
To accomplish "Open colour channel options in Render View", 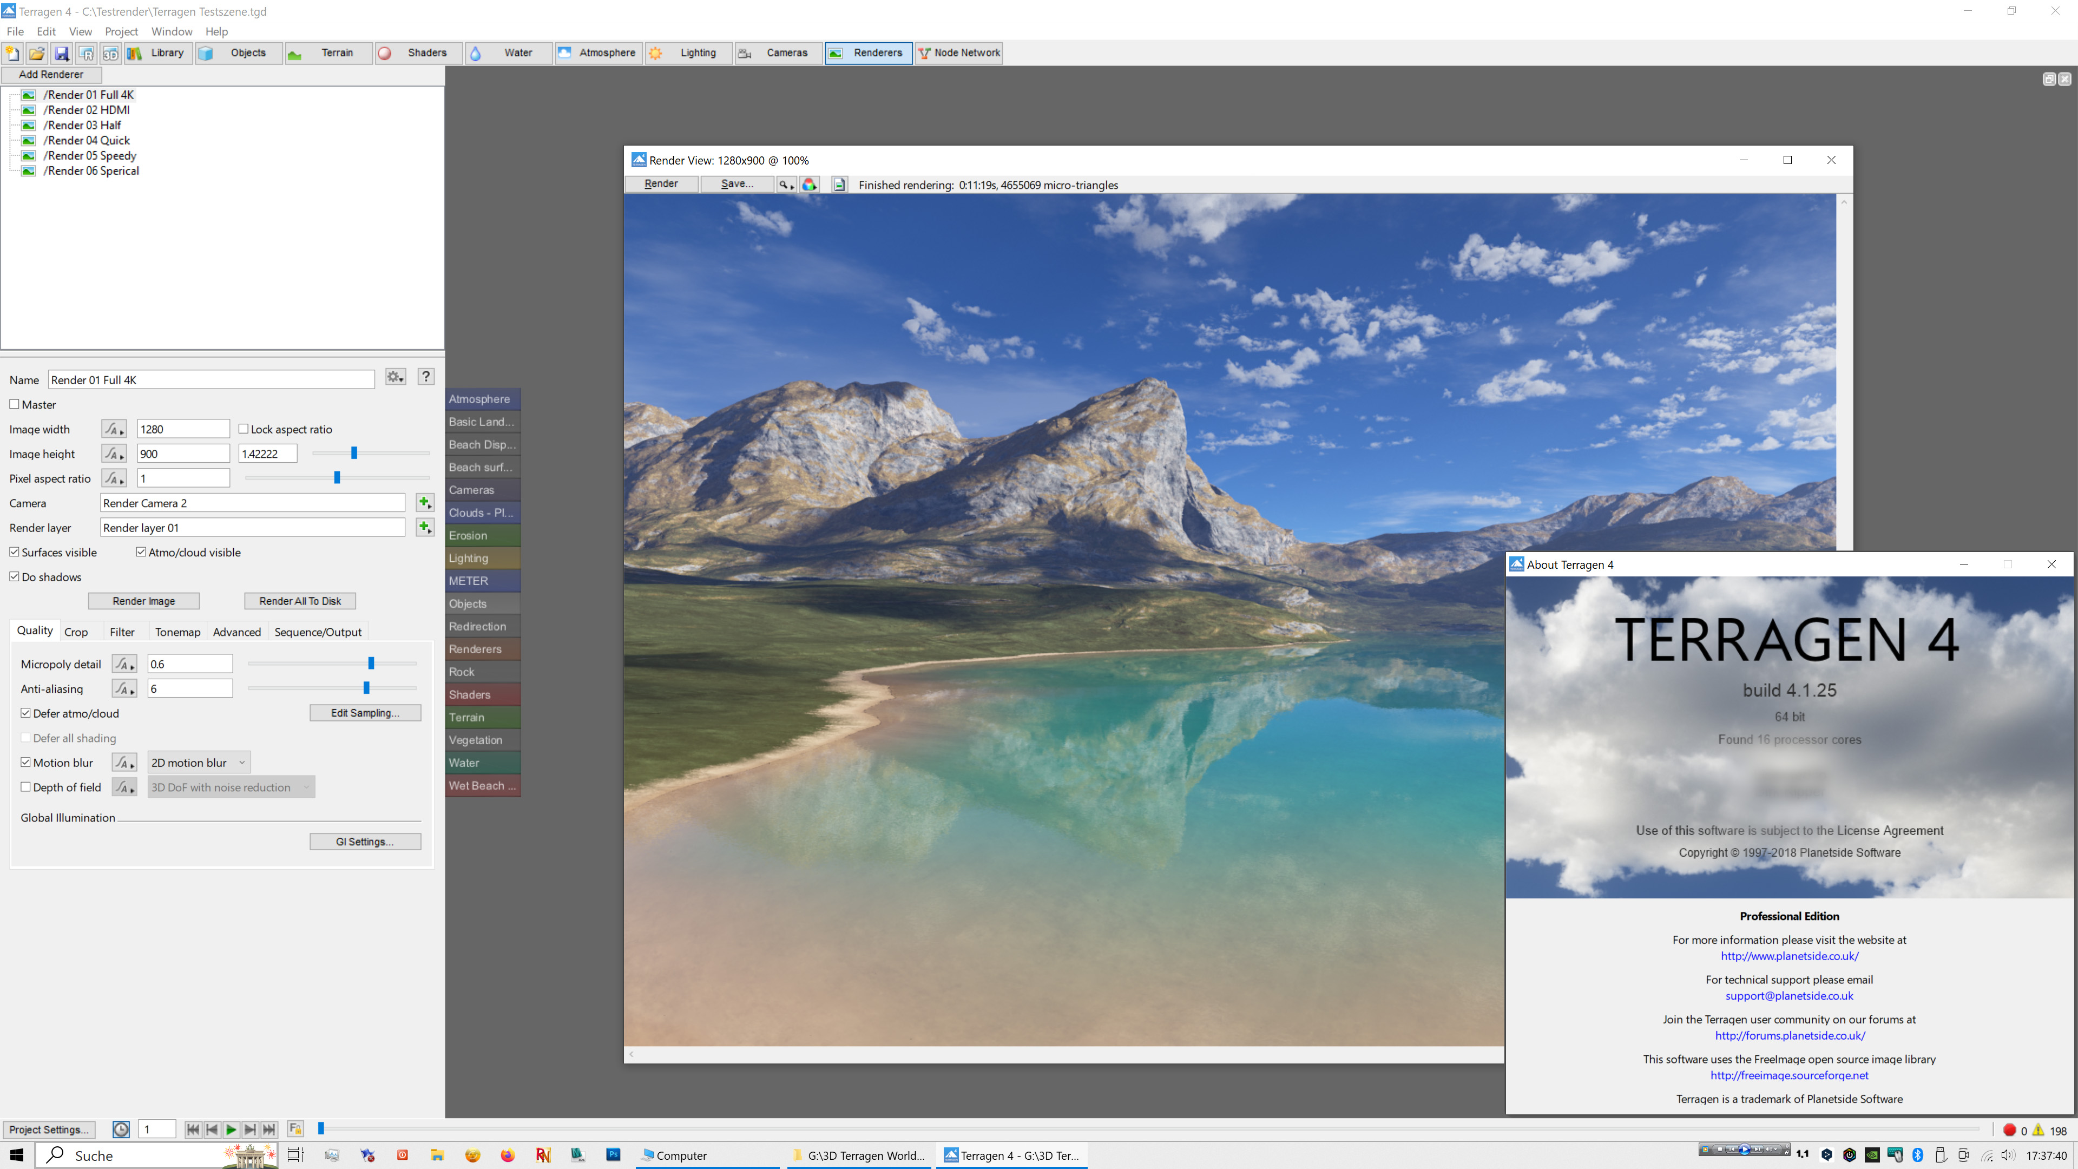I will [x=809, y=185].
